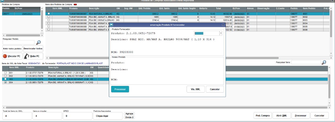Click the Produto column header in purchase items
335x122 pixels.
pyautogui.click(x=73, y=9)
